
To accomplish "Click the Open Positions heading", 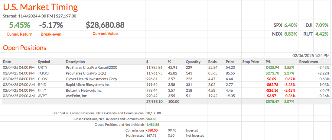I will click(24, 48).
